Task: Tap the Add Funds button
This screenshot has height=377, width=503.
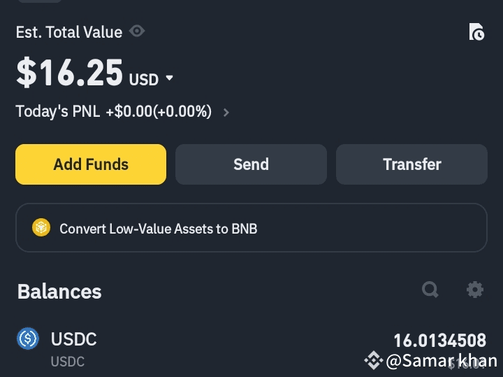Action: pyautogui.click(x=91, y=164)
